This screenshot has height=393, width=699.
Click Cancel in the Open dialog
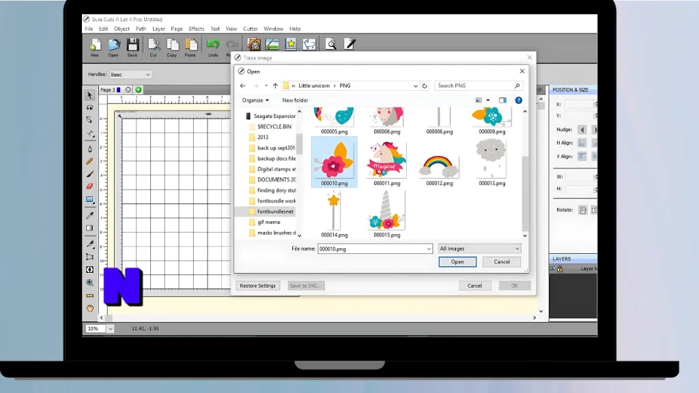point(502,262)
